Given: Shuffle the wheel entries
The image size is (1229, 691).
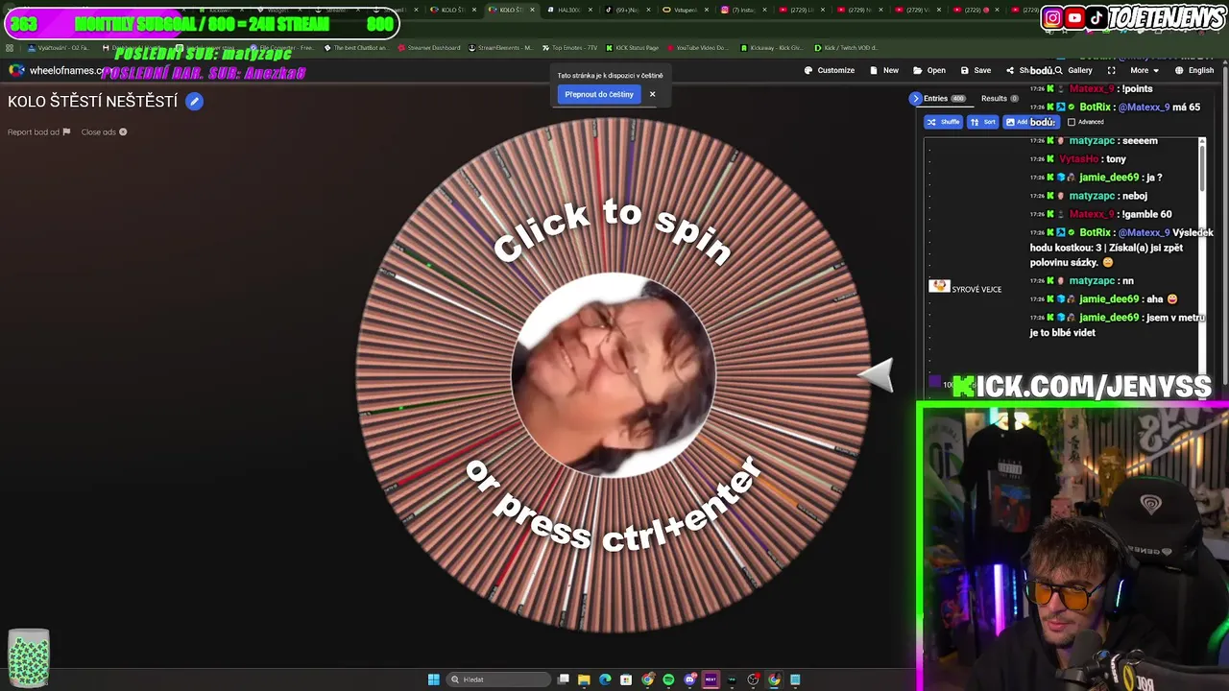Looking at the screenshot, I should 943,122.
